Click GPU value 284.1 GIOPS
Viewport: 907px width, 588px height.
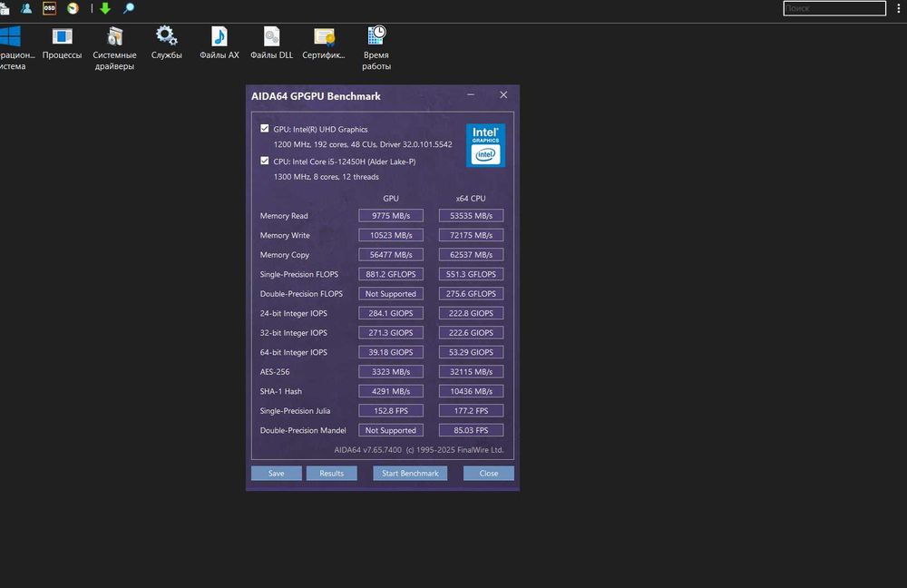point(390,313)
